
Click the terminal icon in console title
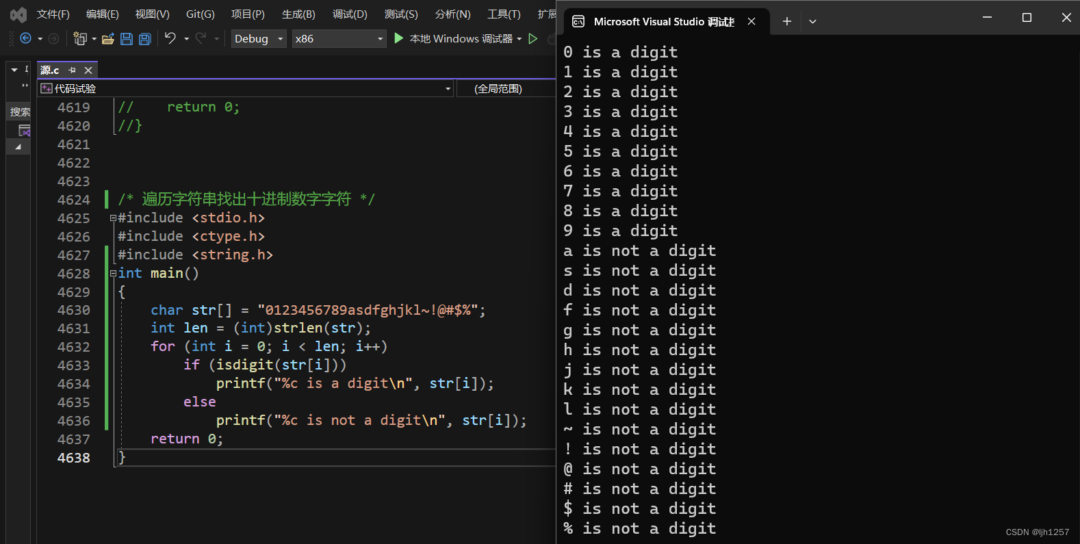click(x=578, y=21)
